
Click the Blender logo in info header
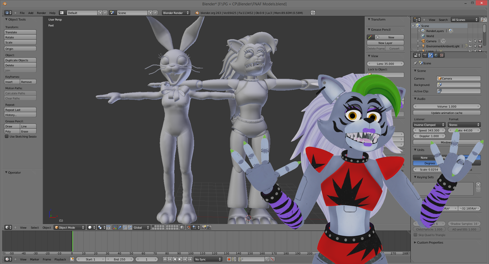(x=197, y=13)
